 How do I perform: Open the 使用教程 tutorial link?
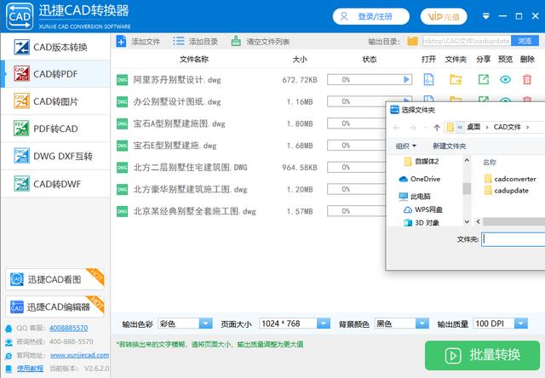31,369
